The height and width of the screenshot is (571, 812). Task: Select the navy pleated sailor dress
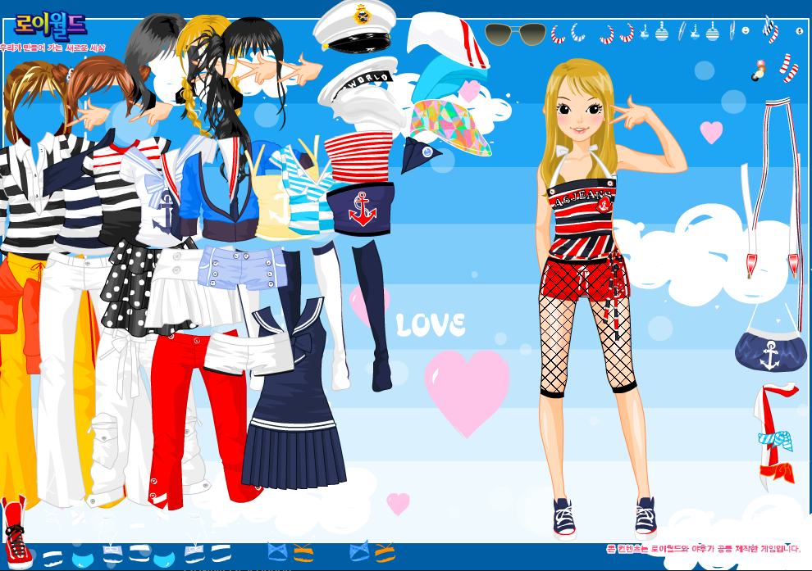292,401
